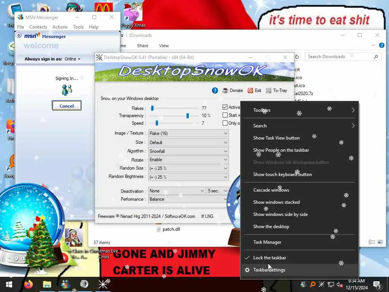
Task: Click the snowflake icon in system tray
Action: [x=321, y=284]
